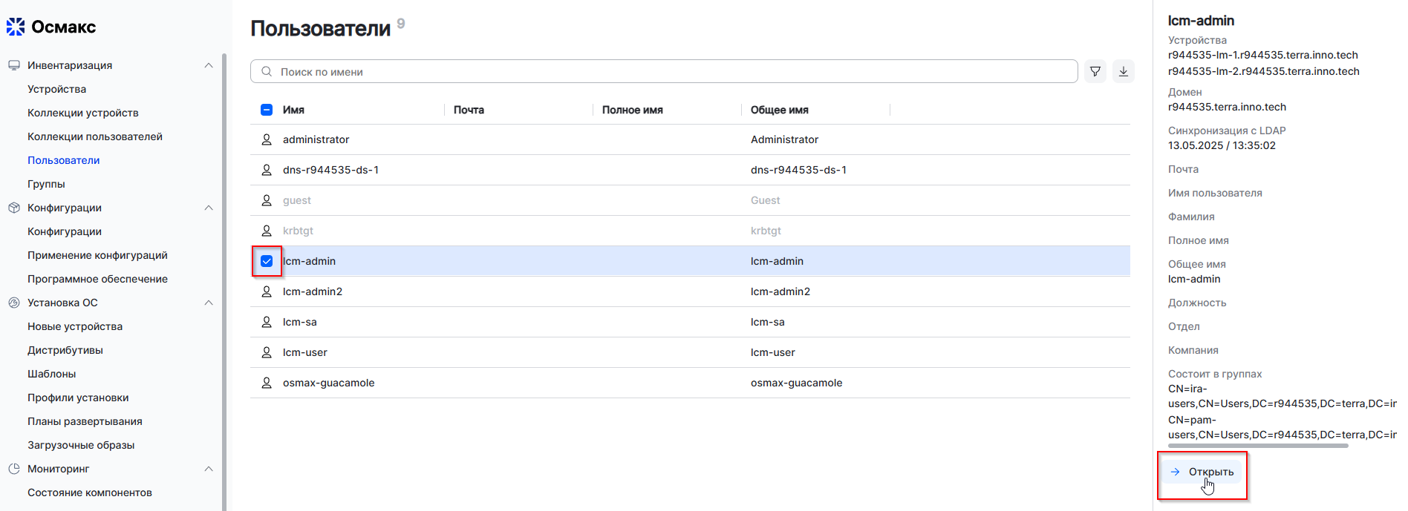Screen dimensions: 1408x511
Task: Click the Осмакс logo icon
Action: pos(16,27)
